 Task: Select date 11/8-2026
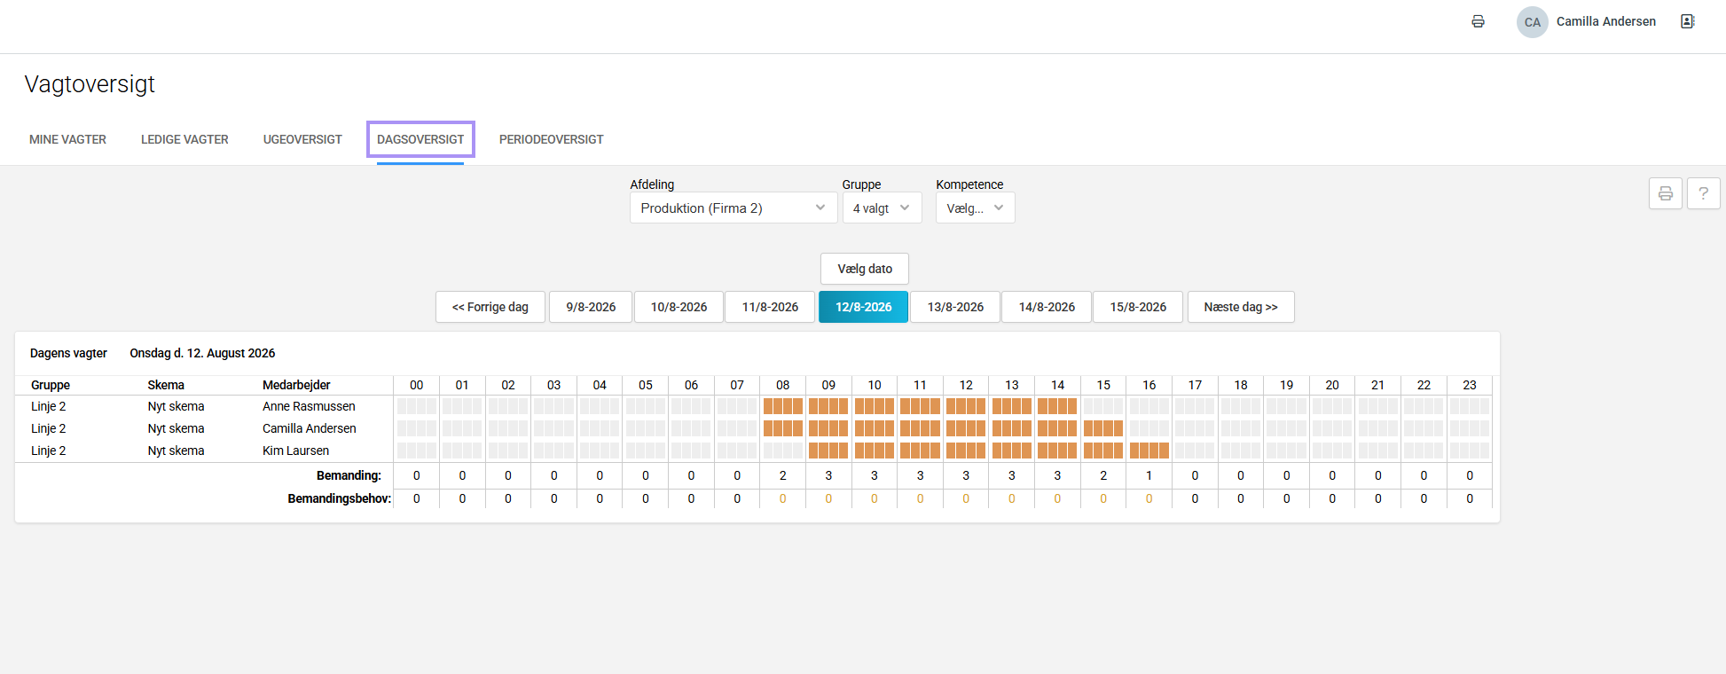[x=770, y=307]
